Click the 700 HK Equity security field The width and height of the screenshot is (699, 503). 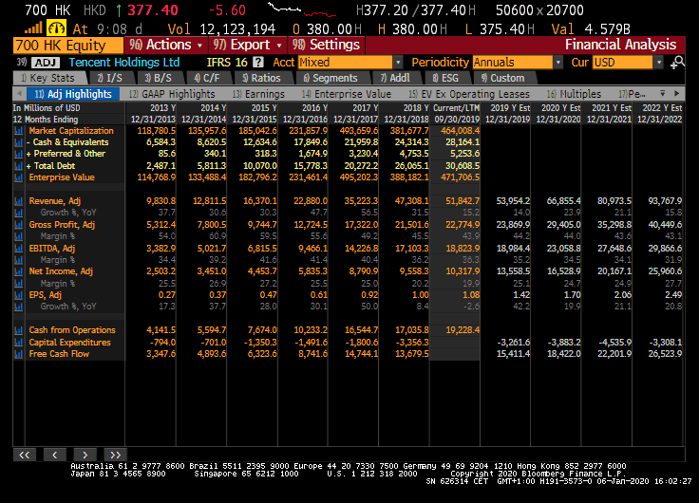click(68, 45)
